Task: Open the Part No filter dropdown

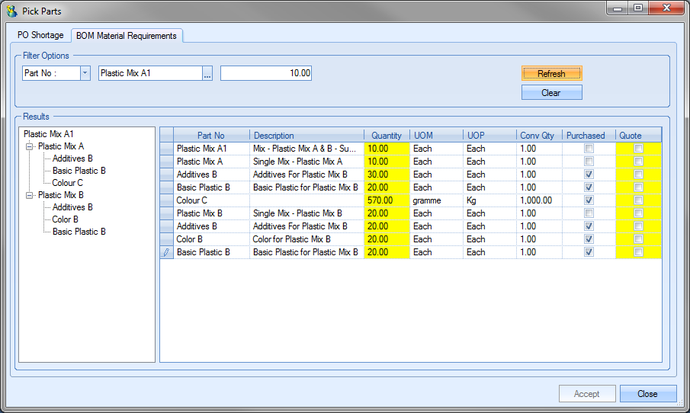Action: (85, 73)
